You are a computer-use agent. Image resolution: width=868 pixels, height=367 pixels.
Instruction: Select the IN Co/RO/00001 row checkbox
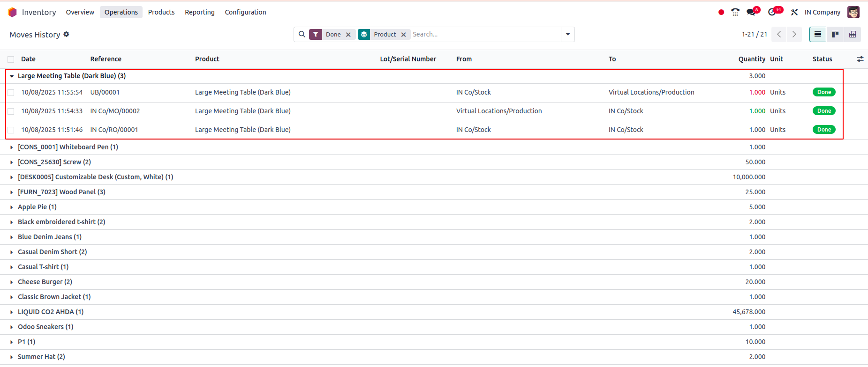coord(11,130)
